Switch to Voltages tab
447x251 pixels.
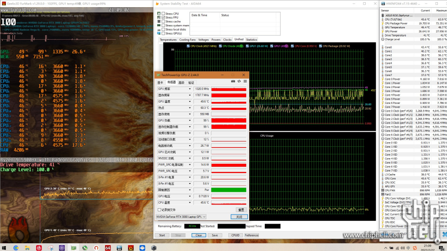[x=204, y=40]
